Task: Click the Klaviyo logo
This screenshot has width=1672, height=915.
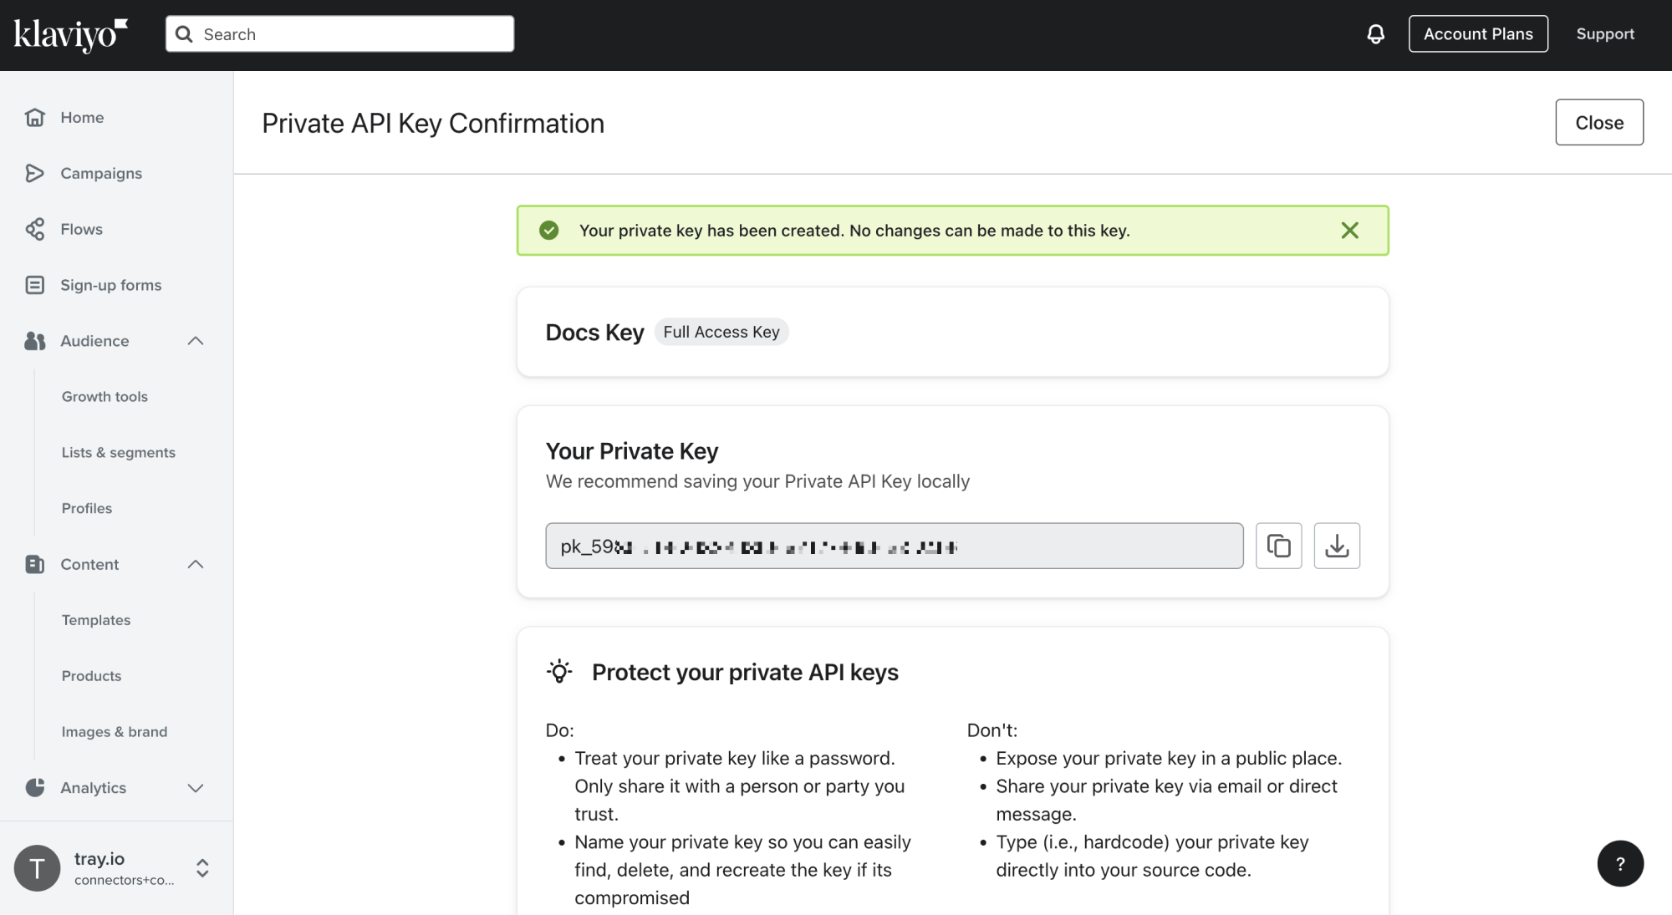Action: [x=71, y=33]
